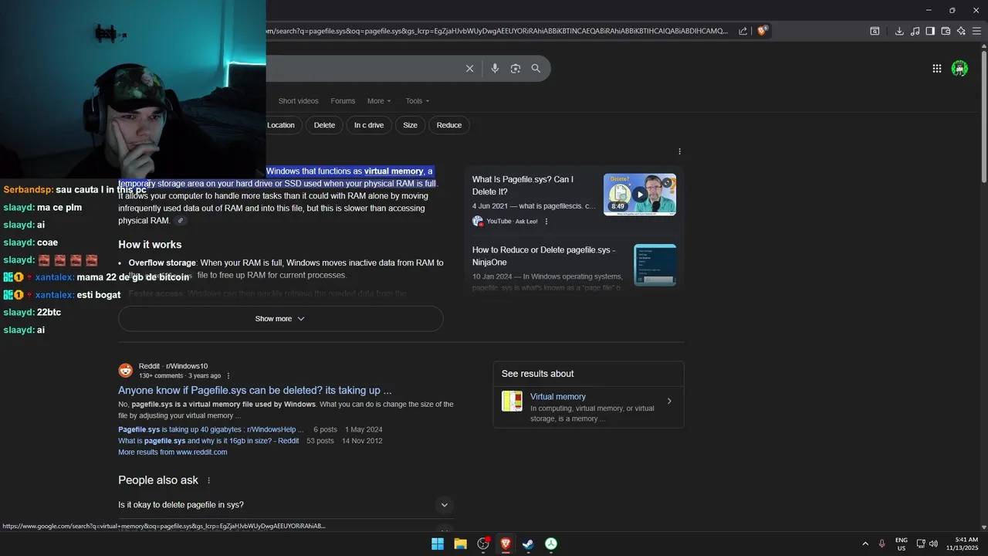Open the browser downloads icon
The image size is (988, 556).
(x=899, y=31)
